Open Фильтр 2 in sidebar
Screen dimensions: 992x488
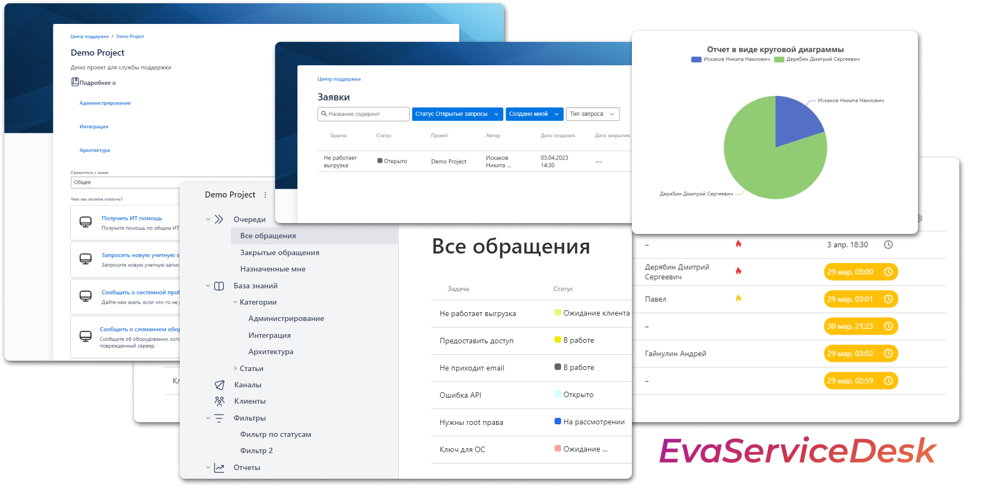pos(257,450)
